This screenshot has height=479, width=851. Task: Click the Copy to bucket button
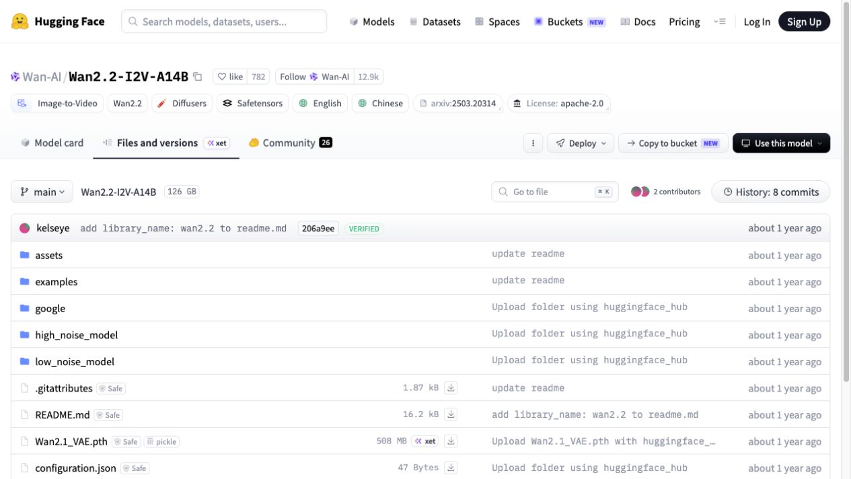[x=673, y=143]
